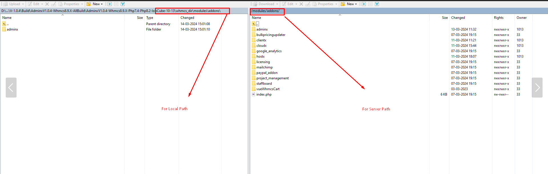Image resolution: width=548 pixels, height=174 pixels.
Task: Click the local panel New folder icon
Action: [x=89, y=4]
